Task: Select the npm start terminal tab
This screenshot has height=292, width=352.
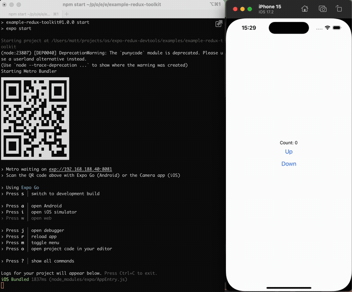Action: [x=33, y=14]
